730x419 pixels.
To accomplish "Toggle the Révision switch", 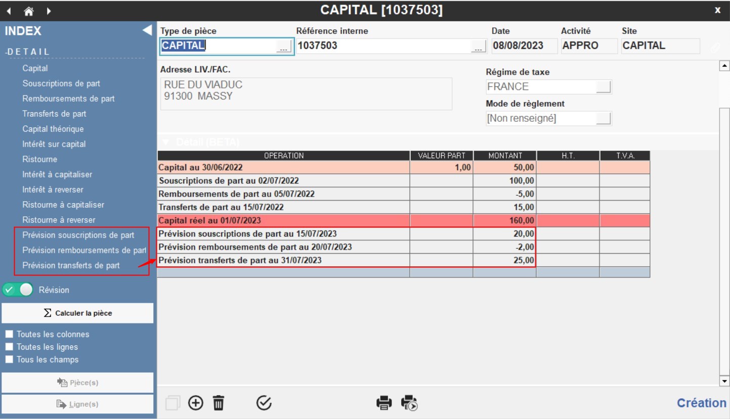I will [18, 290].
